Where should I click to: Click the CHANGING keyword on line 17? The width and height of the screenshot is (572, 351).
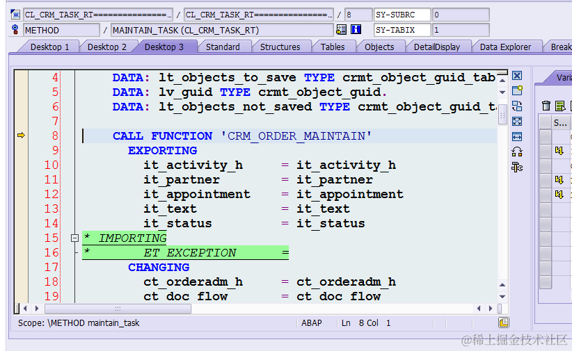pos(159,267)
